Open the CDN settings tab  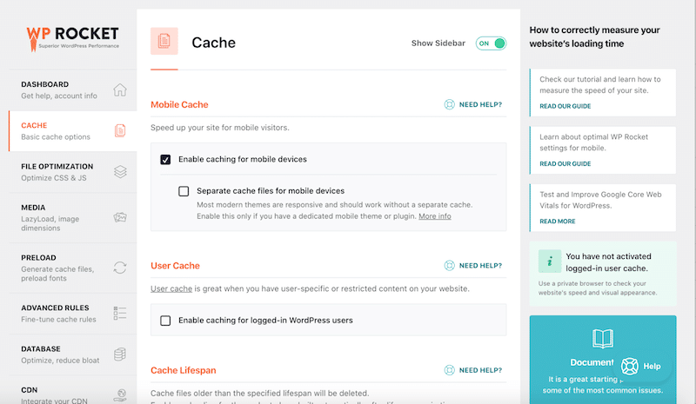point(57,394)
